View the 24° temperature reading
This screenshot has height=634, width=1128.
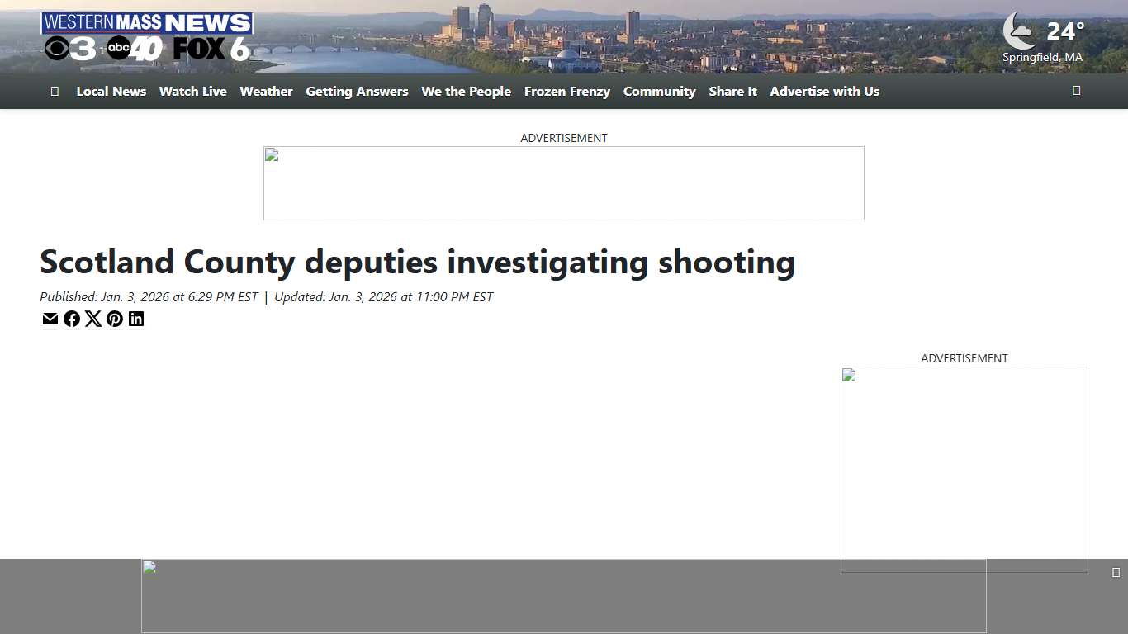[1064, 31]
